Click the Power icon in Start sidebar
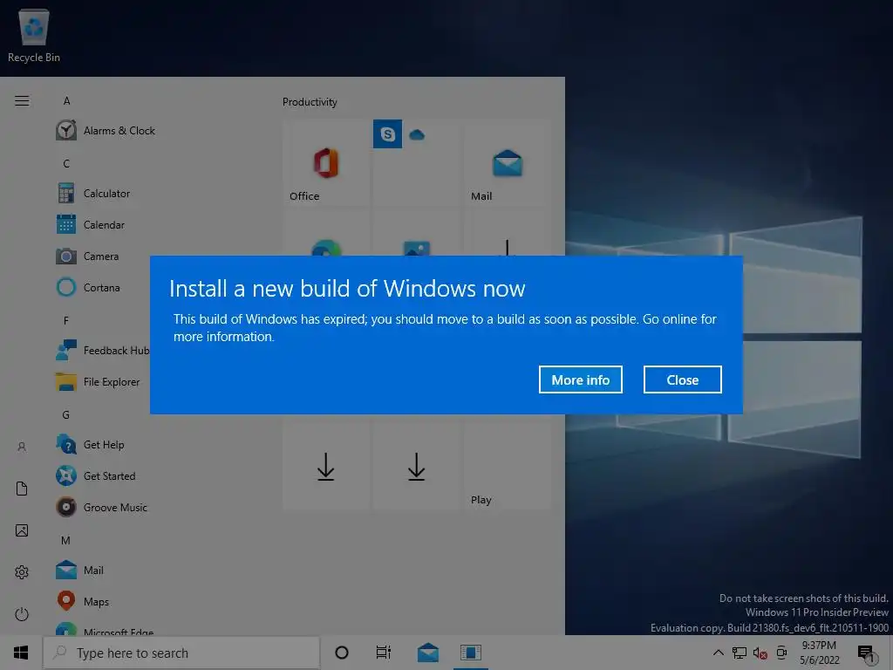The image size is (893, 670). tap(22, 614)
